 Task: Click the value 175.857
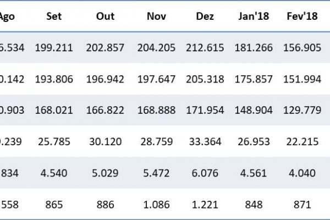coord(253,79)
